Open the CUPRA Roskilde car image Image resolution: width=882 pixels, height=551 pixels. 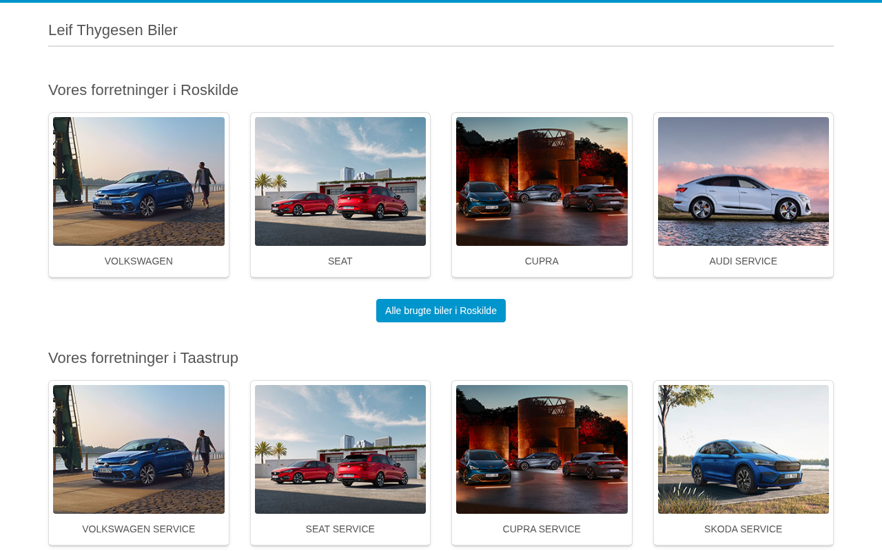tap(542, 181)
